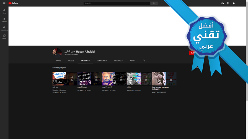Open the Channels tab
This screenshot has height=139, width=248.
click(x=118, y=61)
